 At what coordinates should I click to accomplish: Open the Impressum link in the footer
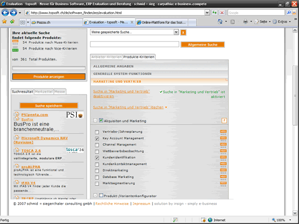click(x=141, y=204)
